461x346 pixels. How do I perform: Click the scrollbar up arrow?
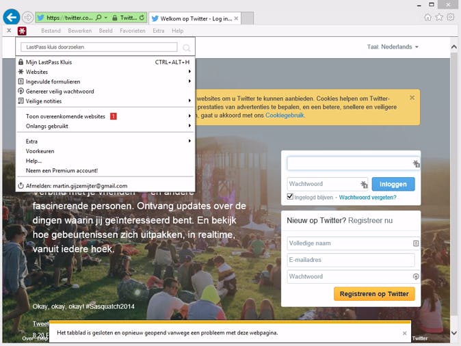point(454,47)
